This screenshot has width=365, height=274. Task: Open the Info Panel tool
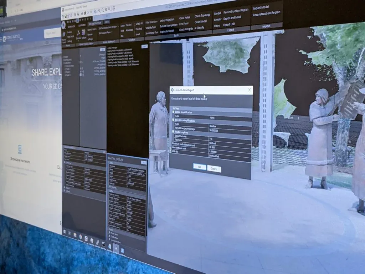(x=184, y=24)
